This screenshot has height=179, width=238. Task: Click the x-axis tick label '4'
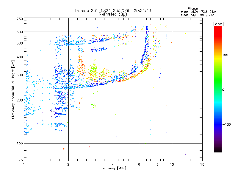[x=113, y=164]
